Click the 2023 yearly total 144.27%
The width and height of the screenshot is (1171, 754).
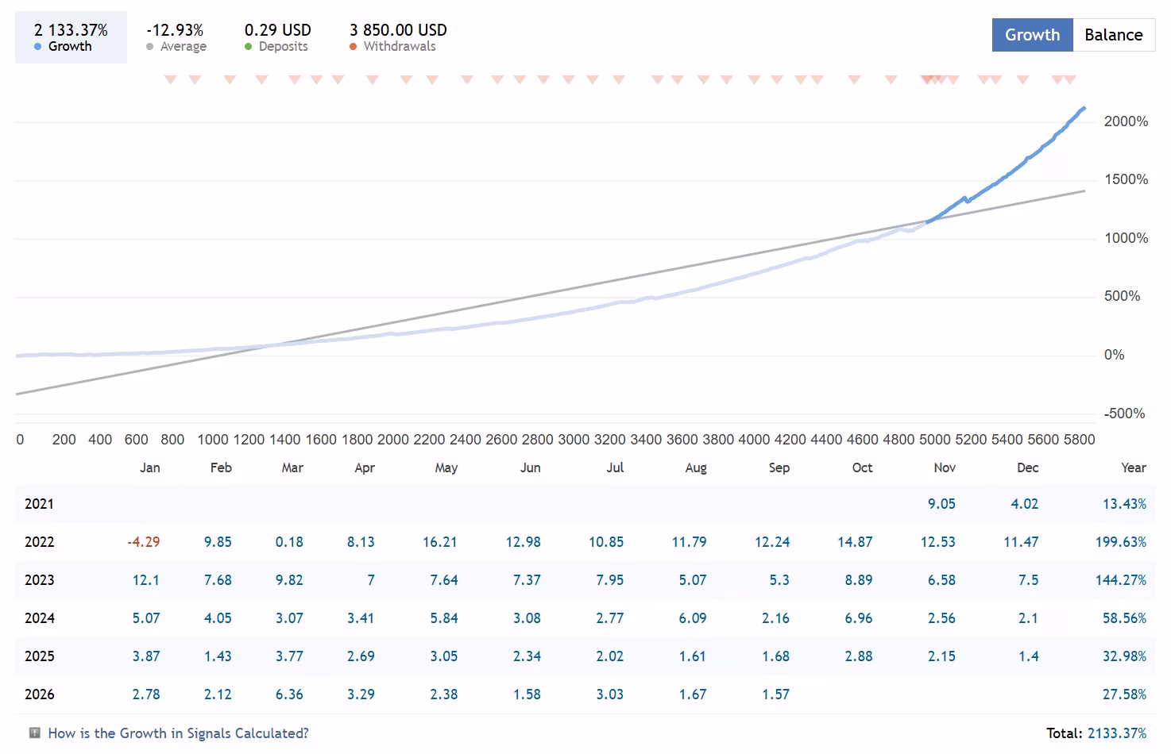coord(1121,580)
